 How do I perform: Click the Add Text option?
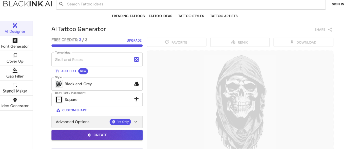click(x=69, y=71)
